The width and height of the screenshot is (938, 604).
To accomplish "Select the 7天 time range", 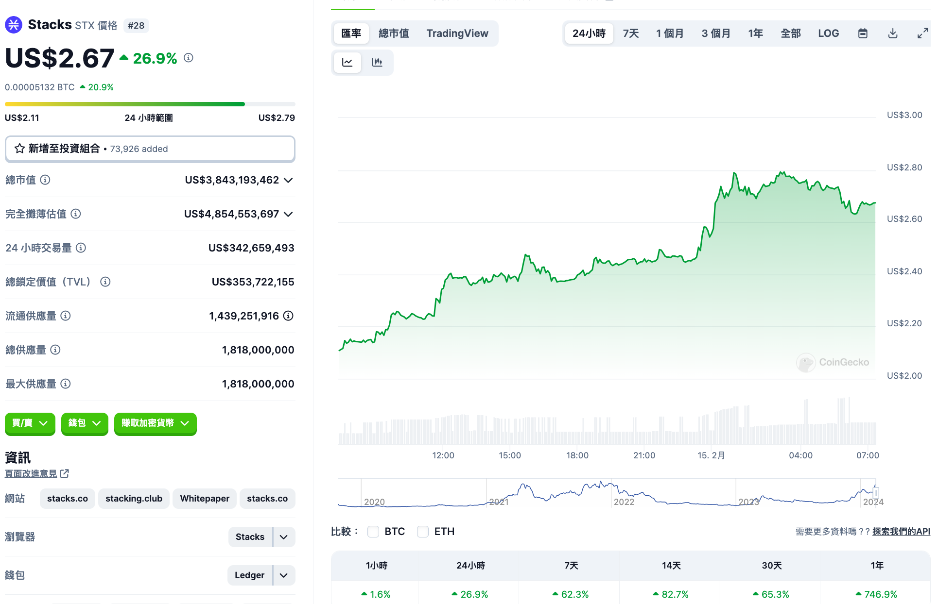I will pos(630,34).
